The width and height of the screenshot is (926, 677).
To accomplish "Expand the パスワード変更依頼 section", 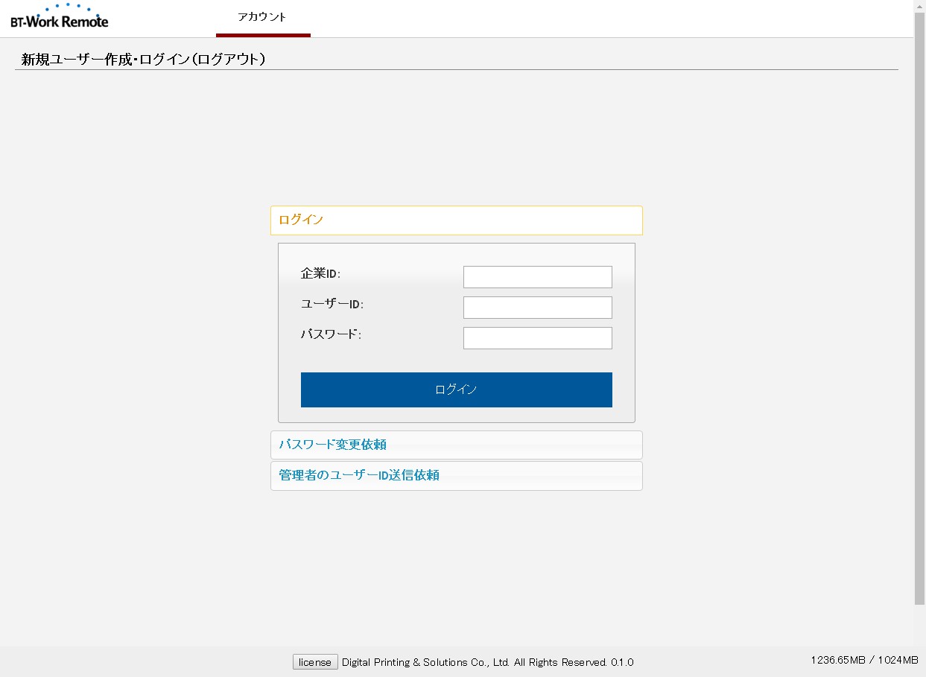I will point(456,445).
